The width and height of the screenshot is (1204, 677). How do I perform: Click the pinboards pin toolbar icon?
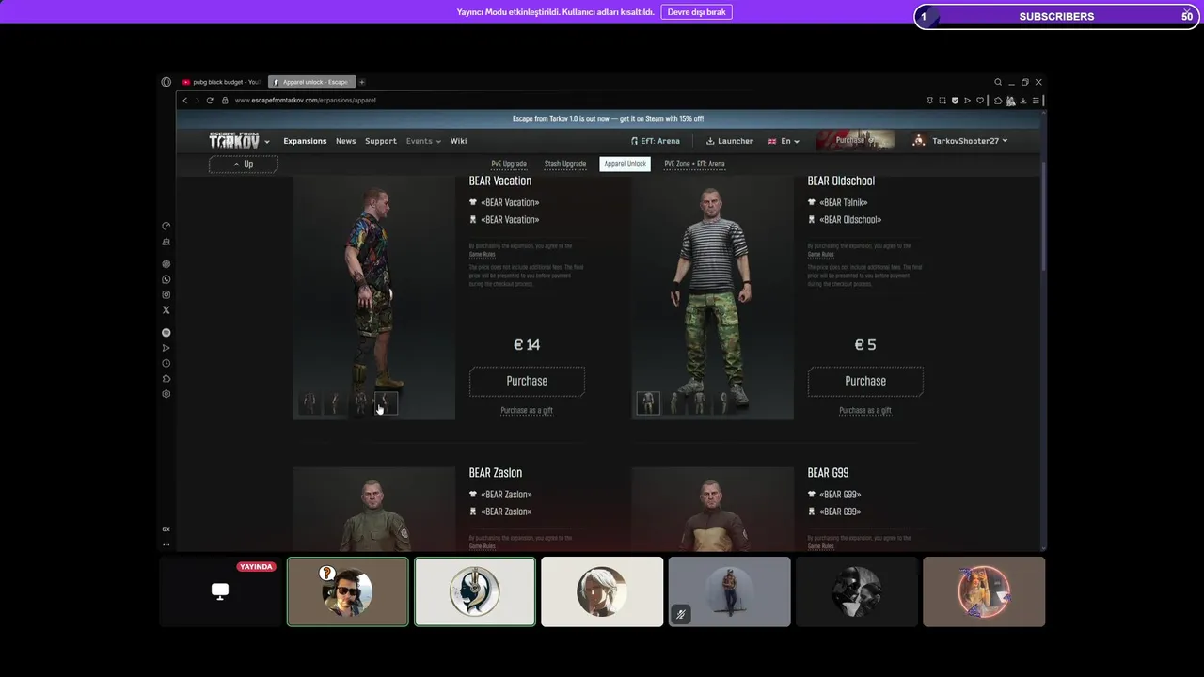coord(930,101)
